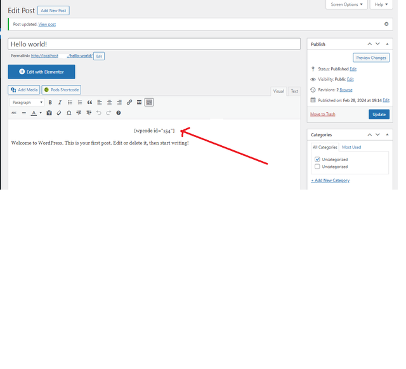The image size is (406, 369).
Task: Click the wpcode shortcode text in editor
Action: point(154,131)
